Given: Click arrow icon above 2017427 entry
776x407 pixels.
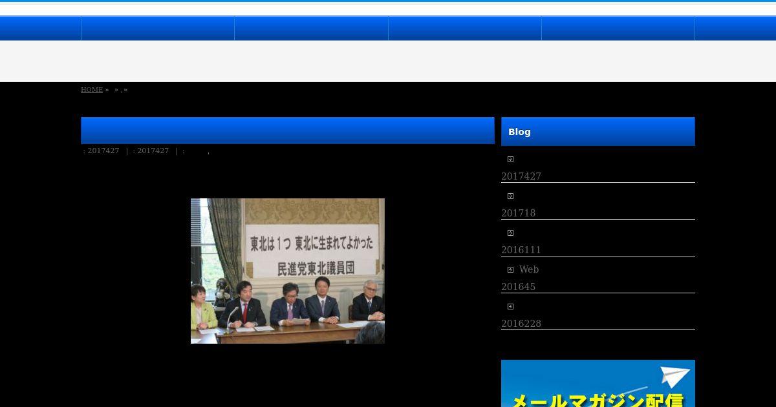Looking at the screenshot, I should point(510,160).
